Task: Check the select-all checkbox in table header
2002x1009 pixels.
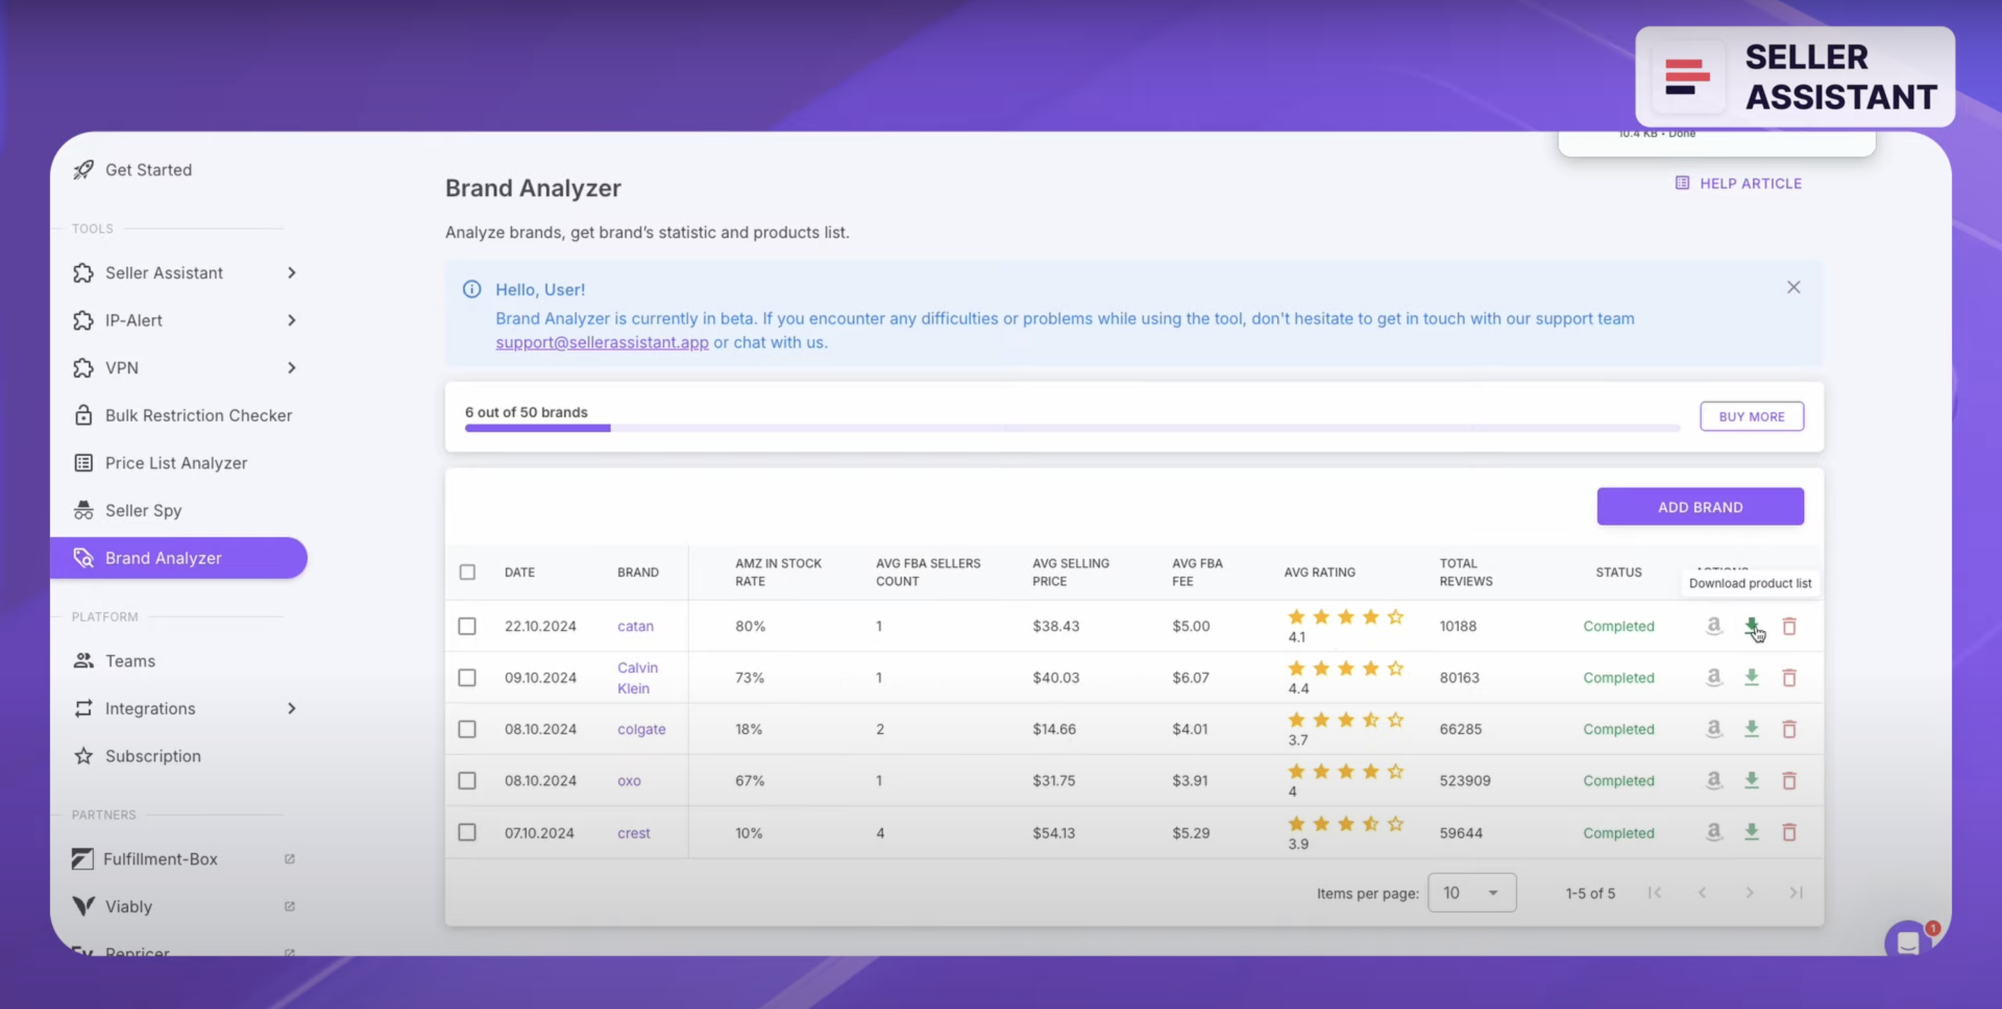Action: [x=467, y=572]
